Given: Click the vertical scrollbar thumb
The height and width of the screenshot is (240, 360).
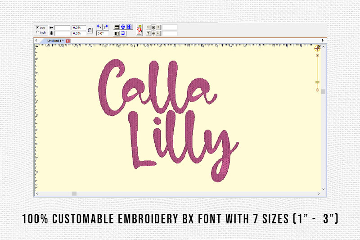Looking at the screenshot, I should click(x=324, y=92).
